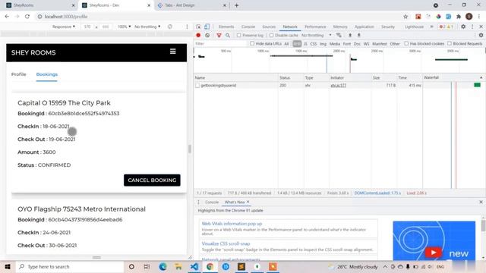Open the 100% zoom dropdown
The height and width of the screenshot is (273, 486).
[x=125, y=27]
